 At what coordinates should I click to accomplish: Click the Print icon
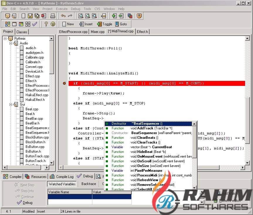53,16
